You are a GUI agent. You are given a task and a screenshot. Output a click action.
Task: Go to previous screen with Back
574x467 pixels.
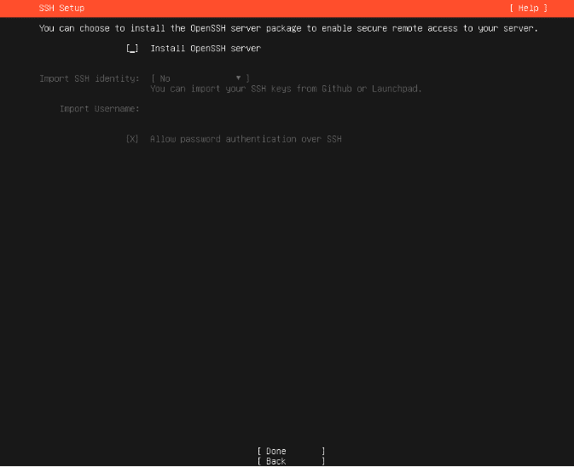pos(291,461)
